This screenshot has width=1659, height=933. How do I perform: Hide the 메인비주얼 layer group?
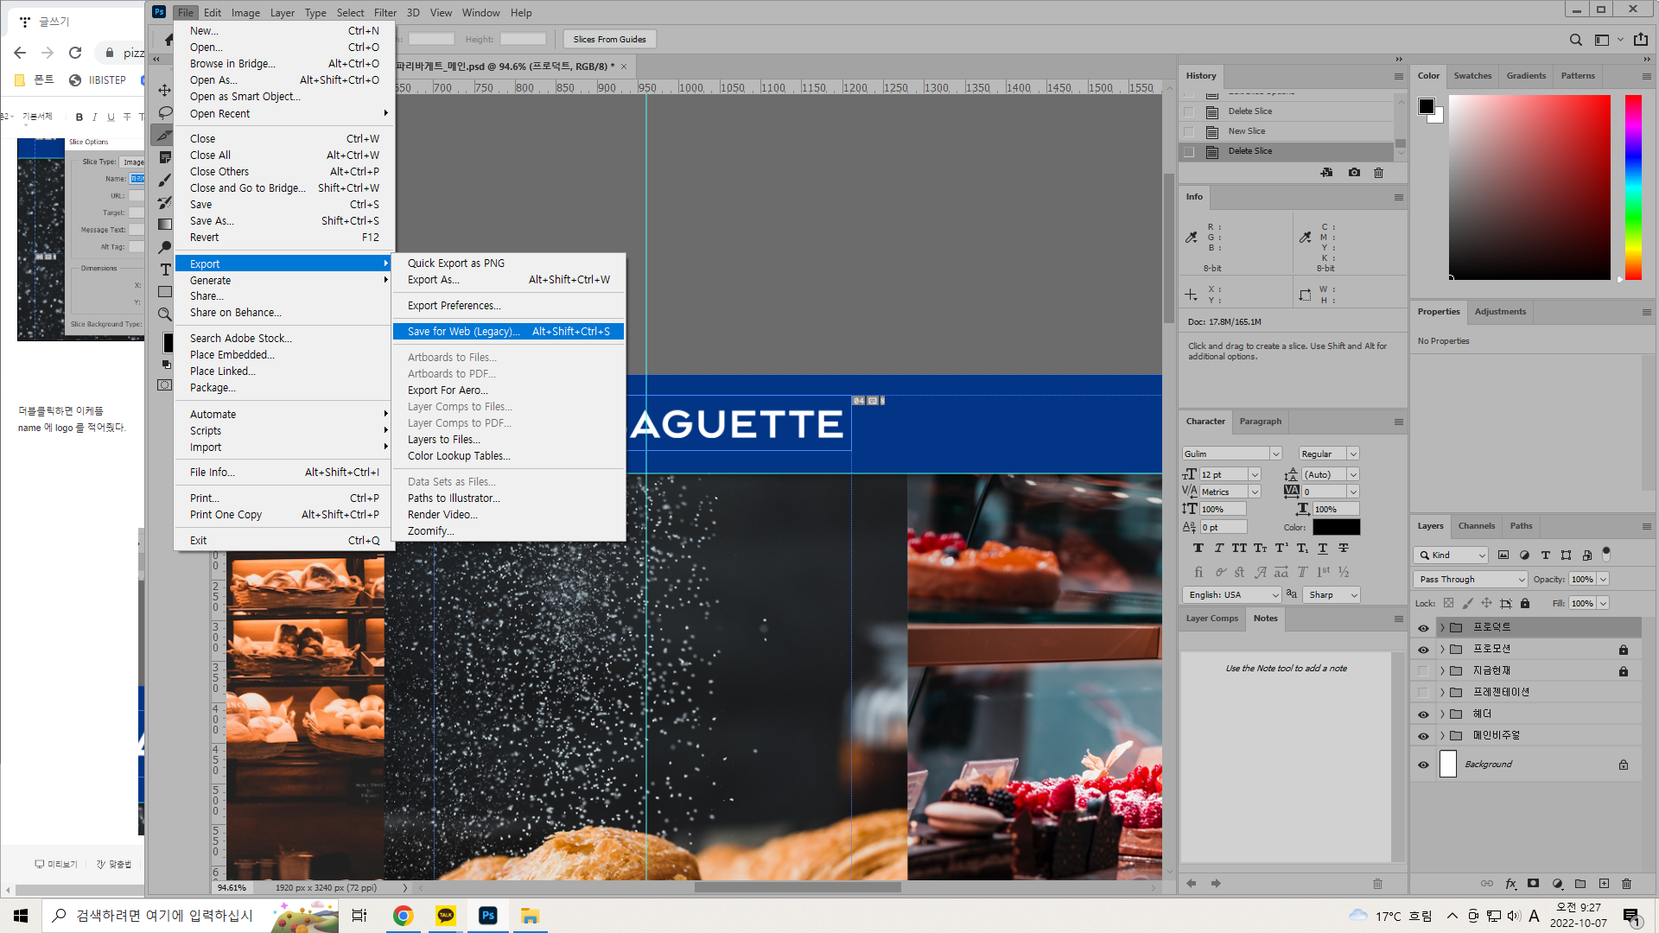(x=1423, y=735)
